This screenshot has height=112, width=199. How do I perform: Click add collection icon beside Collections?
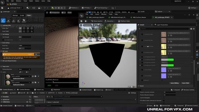(x=27, y=102)
